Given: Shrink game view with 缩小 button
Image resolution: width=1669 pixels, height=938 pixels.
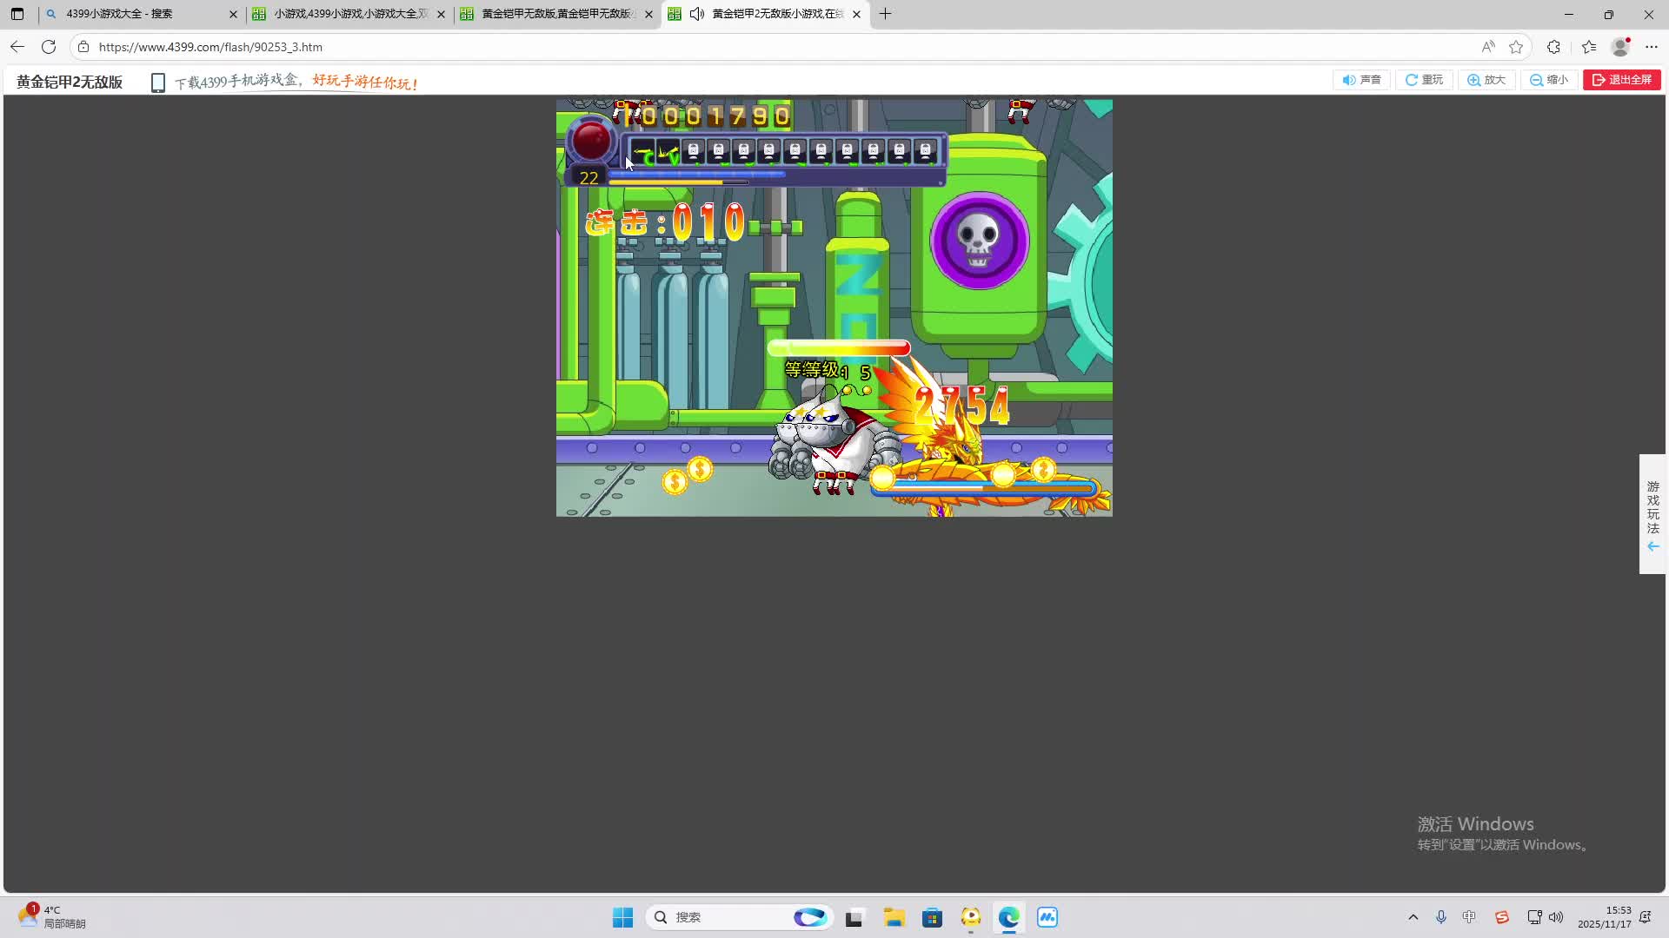Looking at the screenshot, I should [x=1549, y=80].
